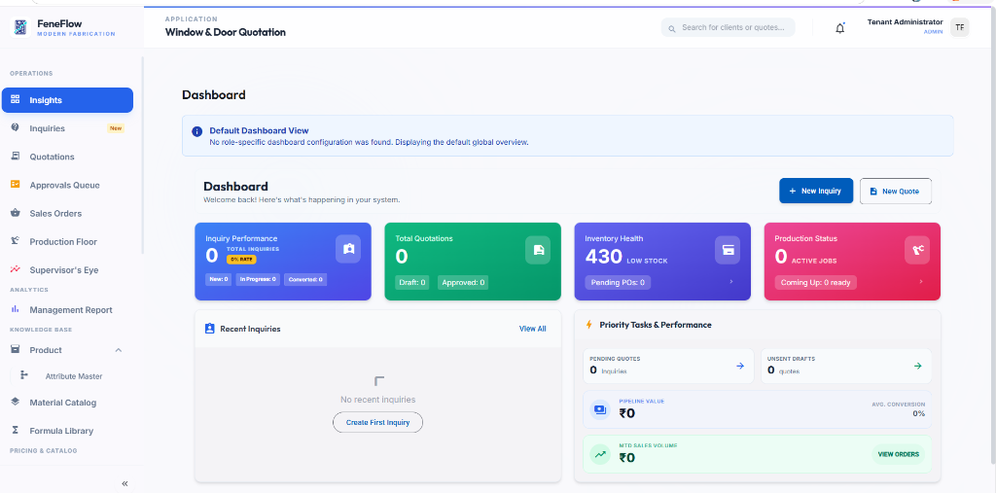Click the Priority Tasks lightning icon
This screenshot has width=996, height=493.
click(x=588, y=325)
